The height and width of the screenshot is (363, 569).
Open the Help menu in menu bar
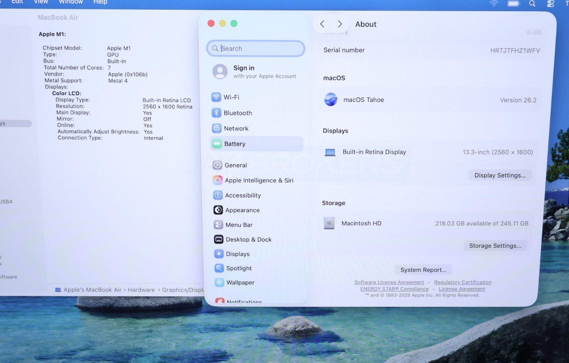pos(100,2)
